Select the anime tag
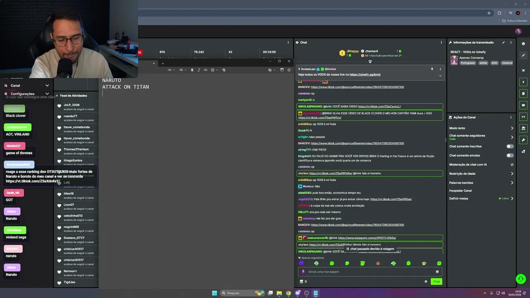 (x=483, y=63)
